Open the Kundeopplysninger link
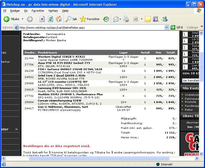 pos(192,106)
